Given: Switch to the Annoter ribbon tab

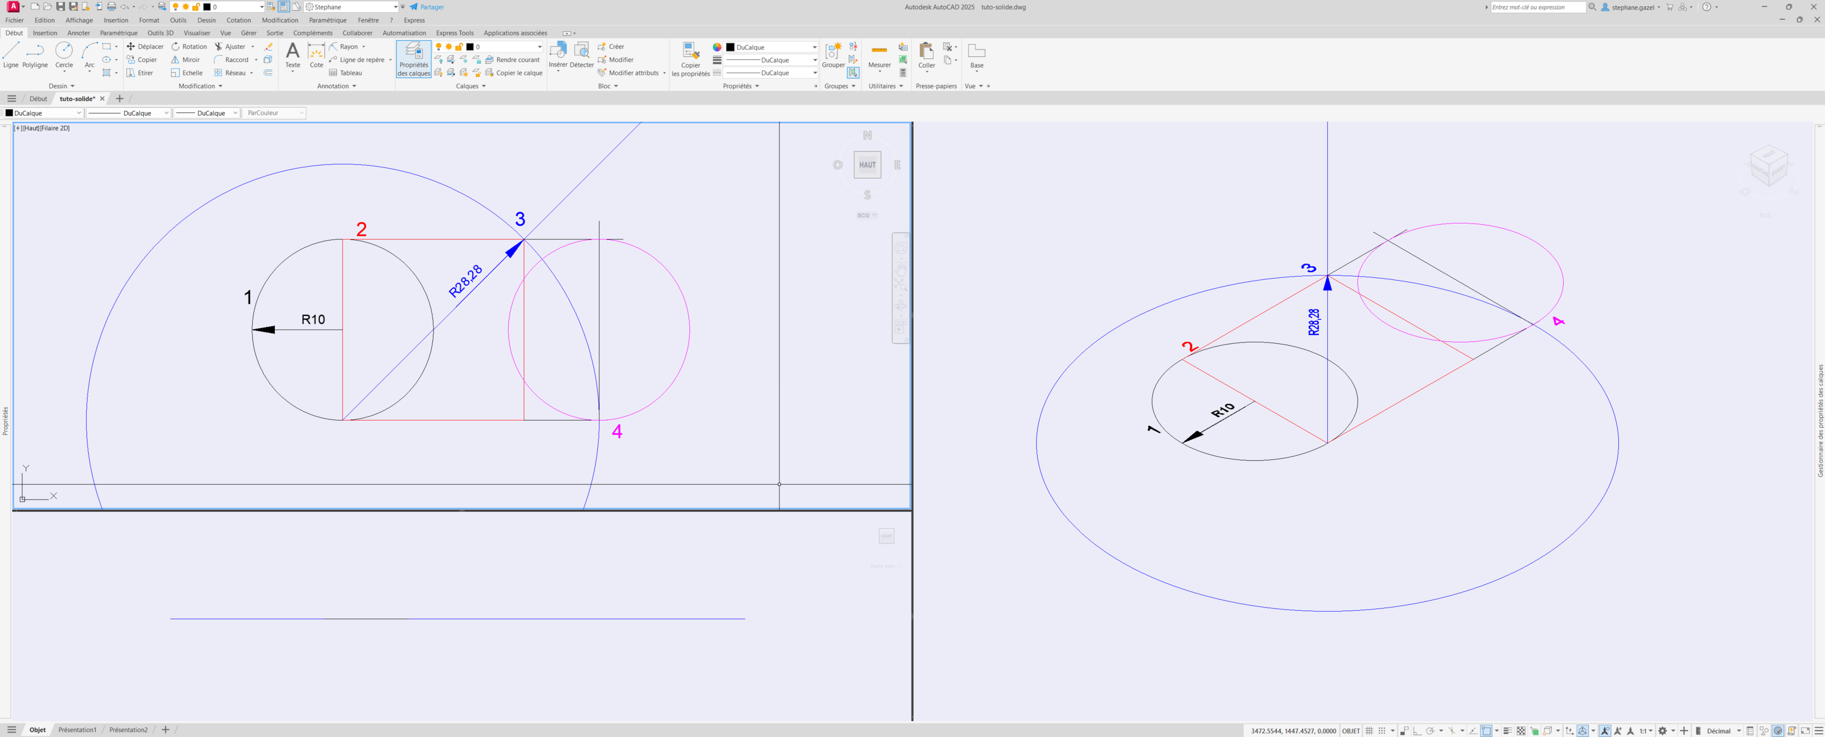Looking at the screenshot, I should [x=79, y=33].
